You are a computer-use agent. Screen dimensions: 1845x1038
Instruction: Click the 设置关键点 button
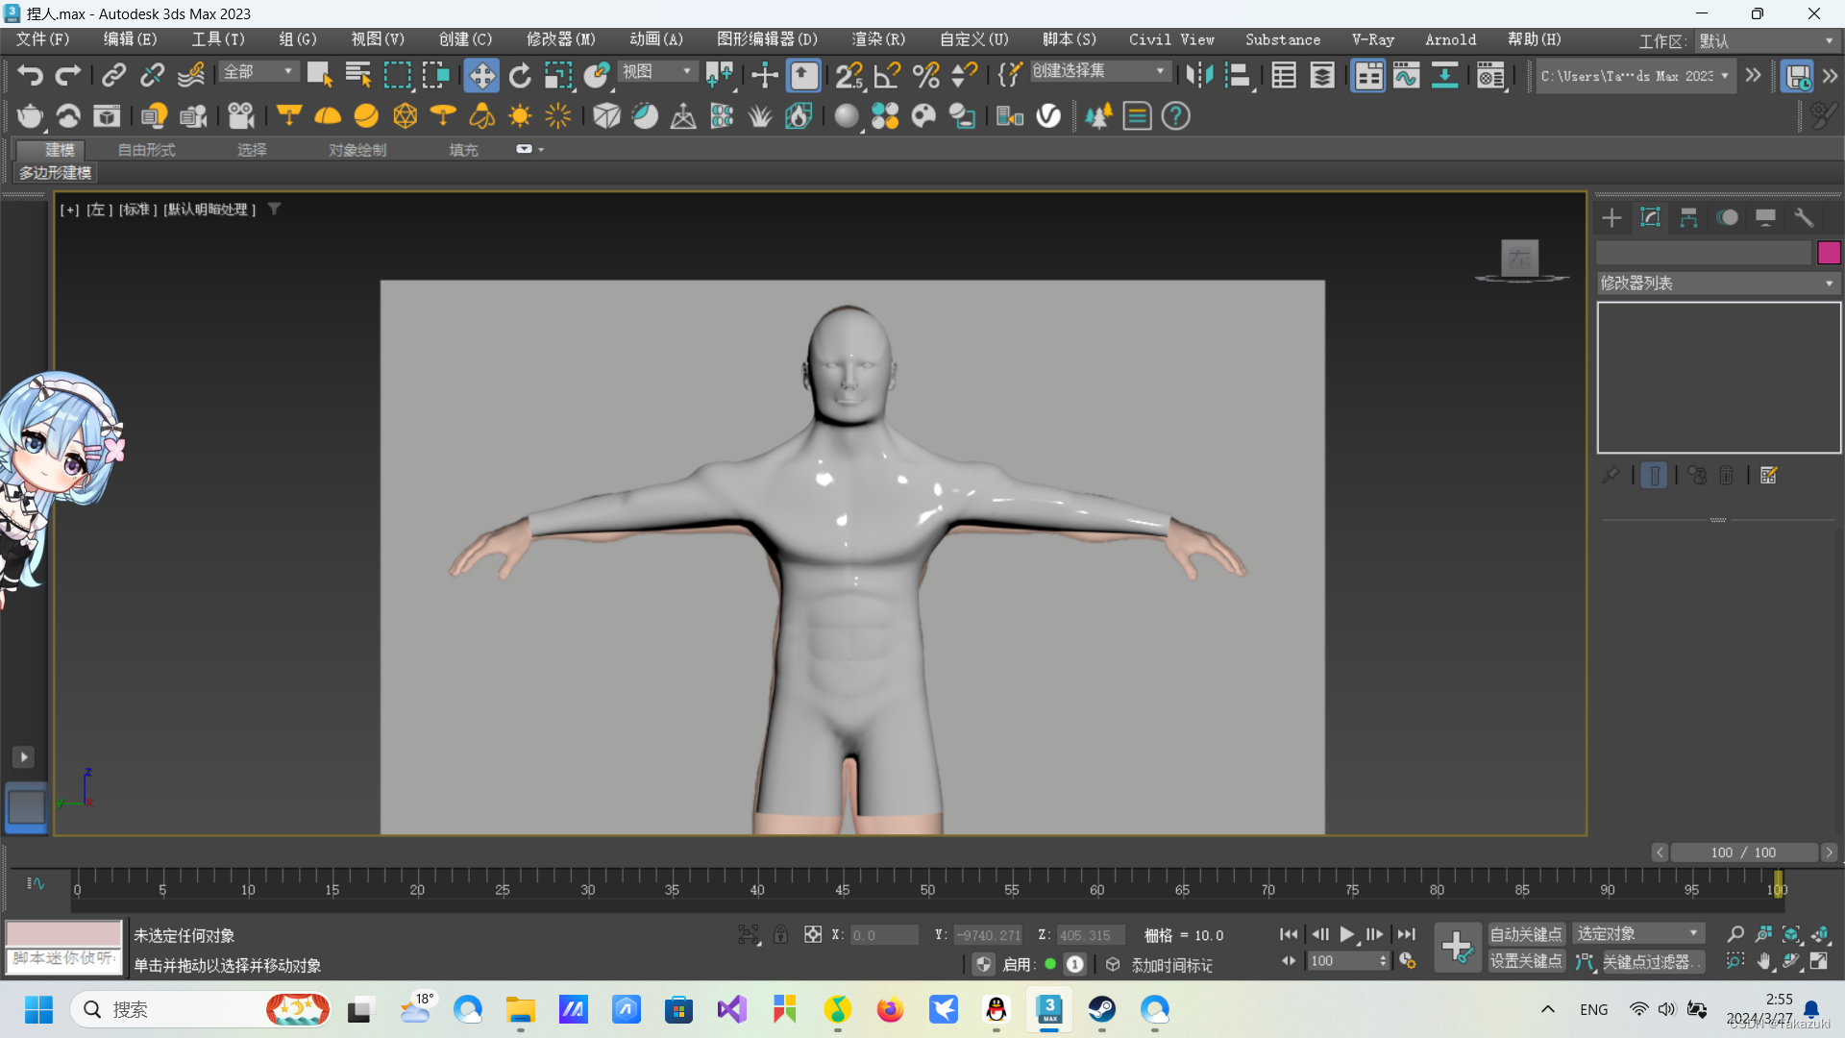1526,961
